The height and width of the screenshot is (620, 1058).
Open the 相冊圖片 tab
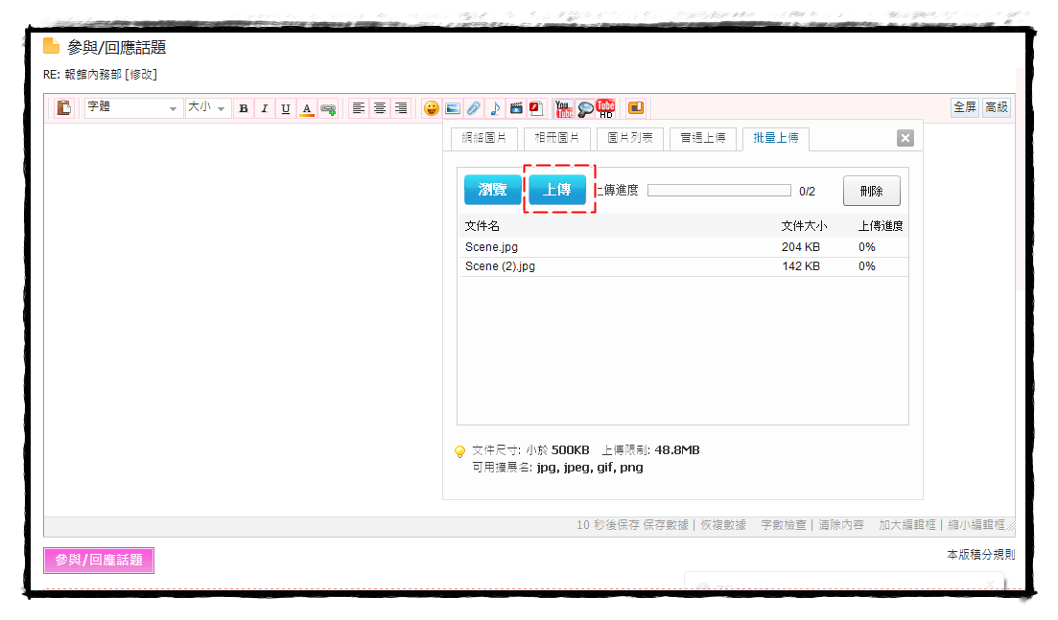coord(557,138)
